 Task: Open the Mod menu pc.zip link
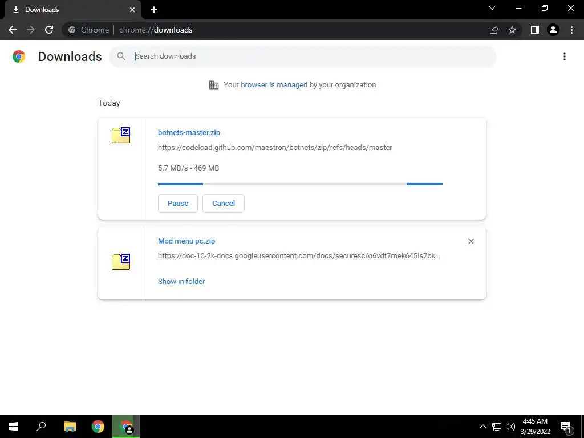(x=186, y=241)
